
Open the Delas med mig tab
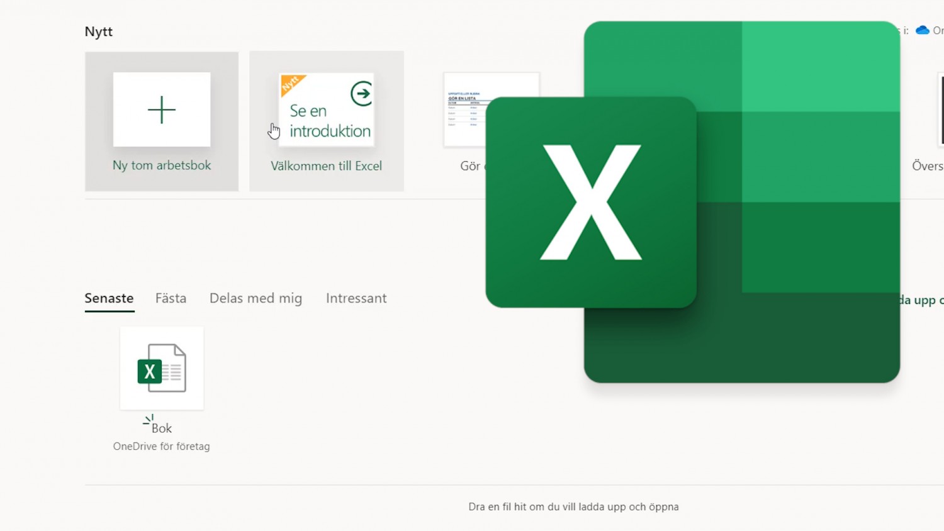256,298
